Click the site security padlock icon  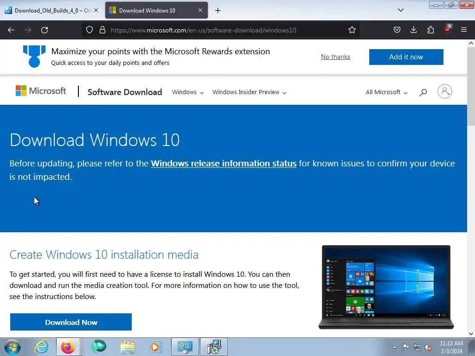(x=103, y=30)
